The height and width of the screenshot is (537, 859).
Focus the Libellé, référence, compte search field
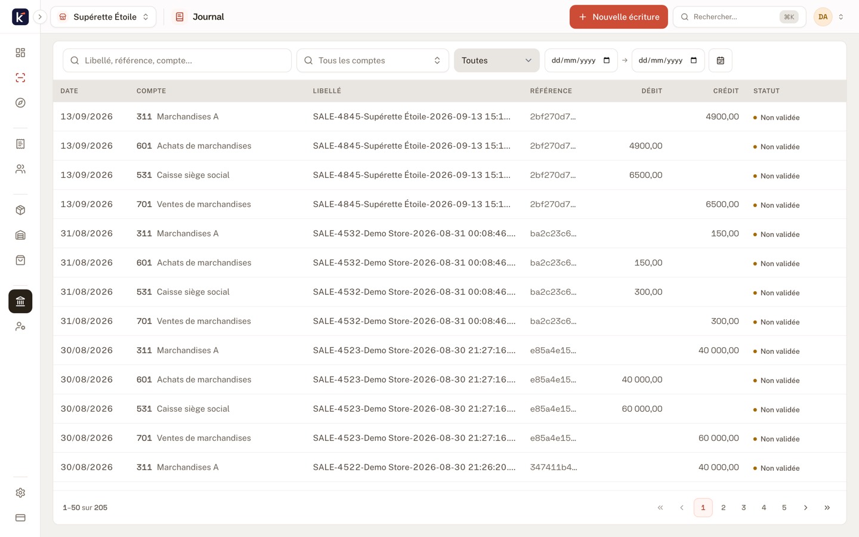click(177, 60)
